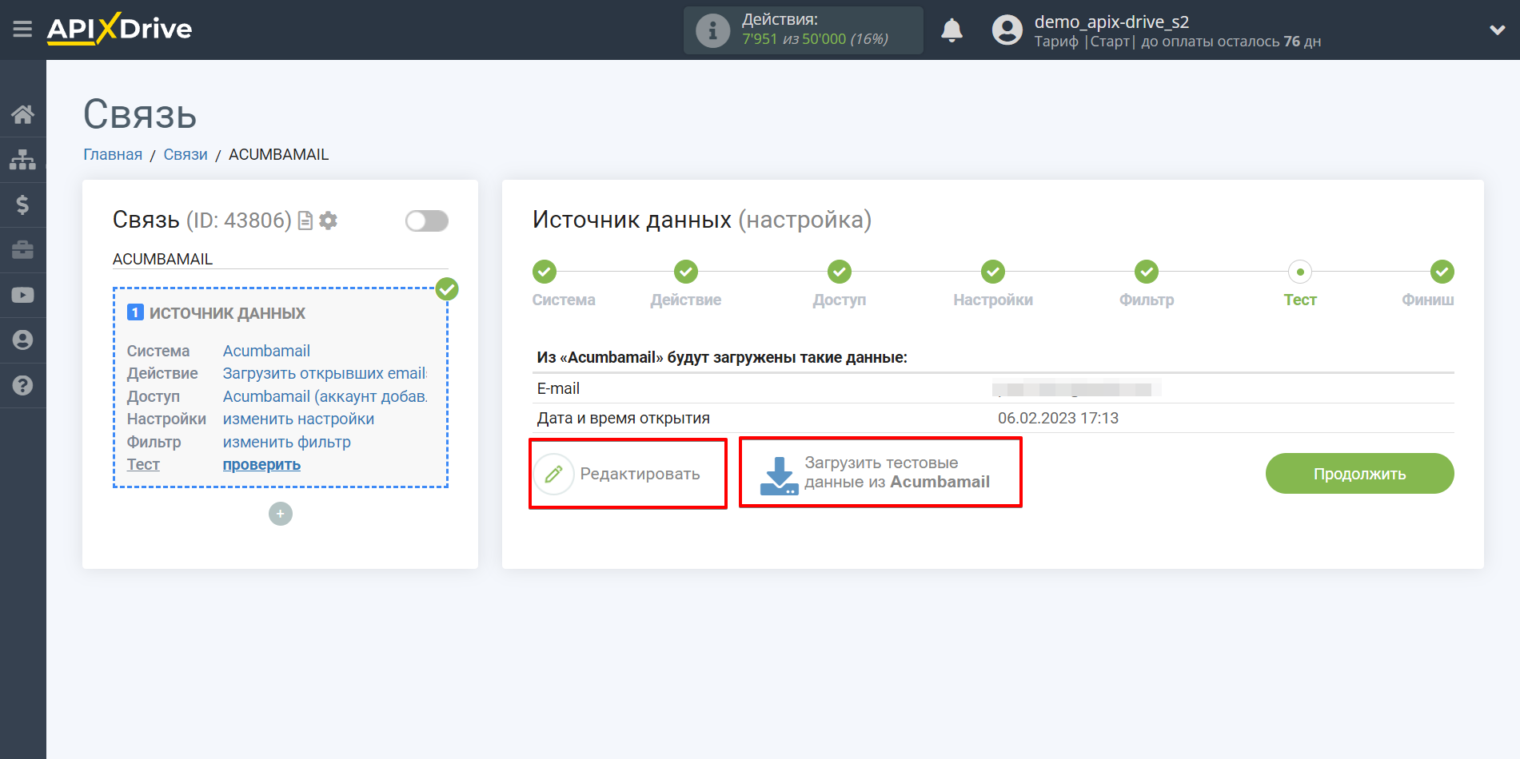
Task: Select the Тест step
Action: [x=1300, y=283]
